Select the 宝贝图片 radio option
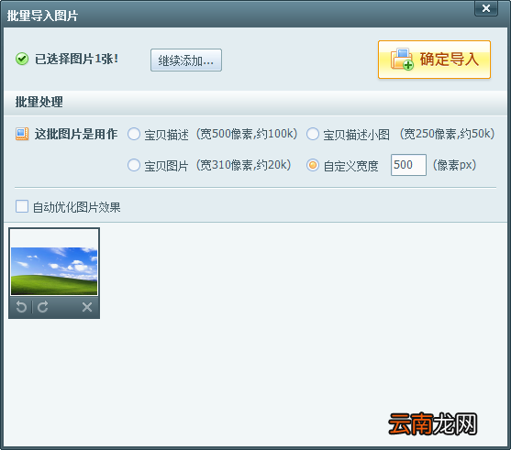The height and width of the screenshot is (450, 511). (134, 165)
